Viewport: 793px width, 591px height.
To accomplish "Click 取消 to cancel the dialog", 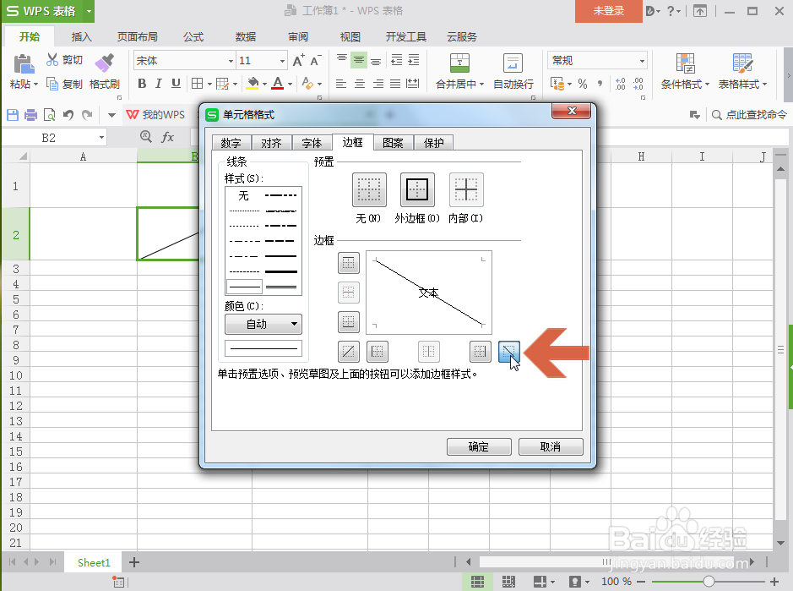I will click(x=551, y=446).
